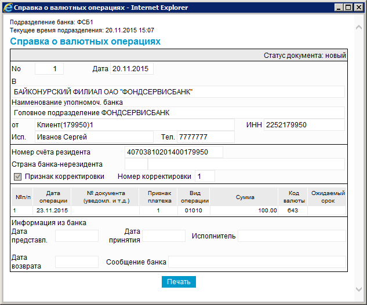Focus the Сообщение банка field
367x305 pixels.
(256, 262)
